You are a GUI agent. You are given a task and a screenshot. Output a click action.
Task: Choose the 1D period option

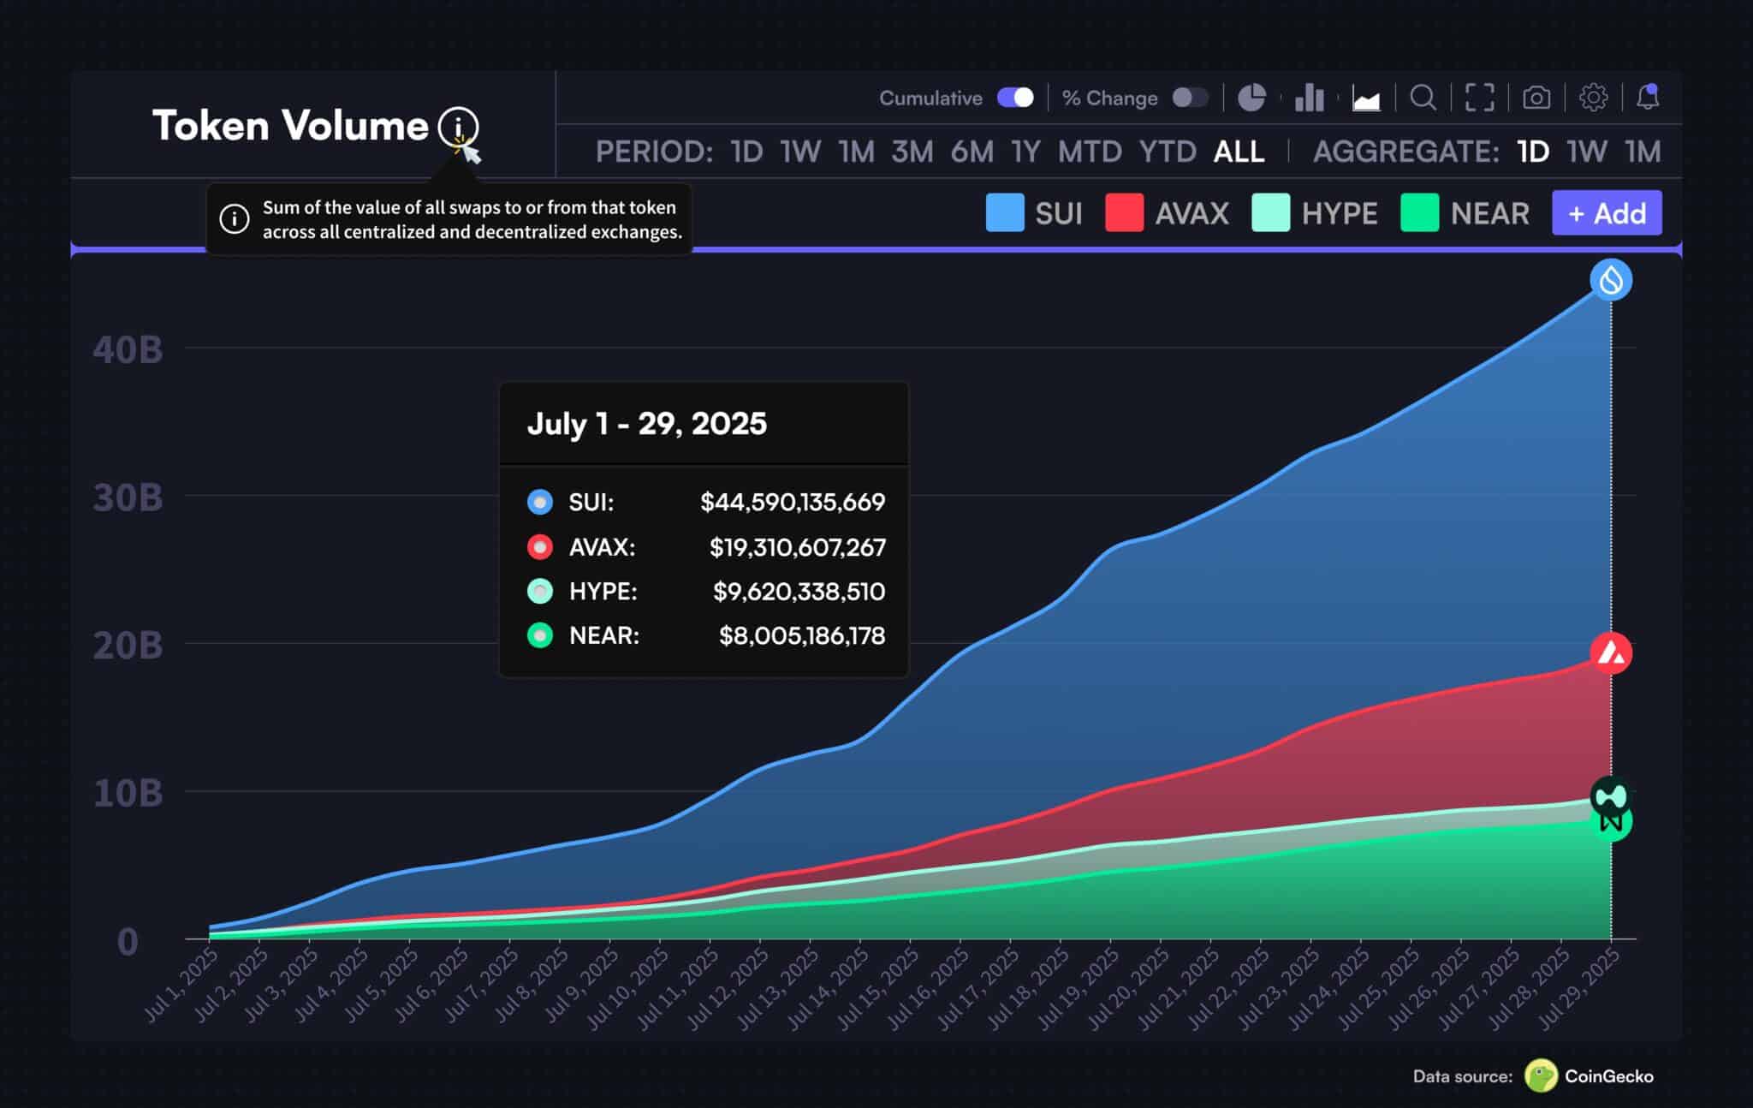746,152
